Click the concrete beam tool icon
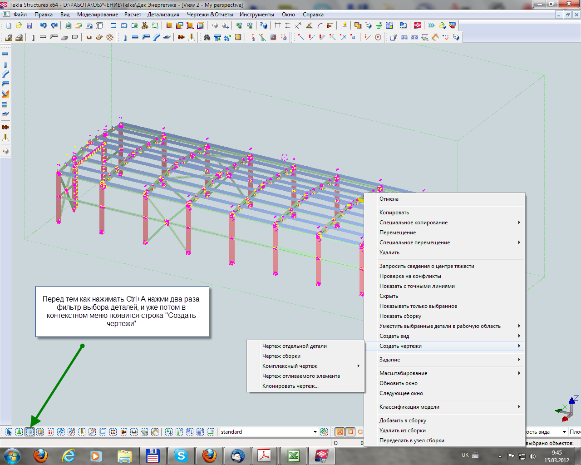 (x=43, y=37)
